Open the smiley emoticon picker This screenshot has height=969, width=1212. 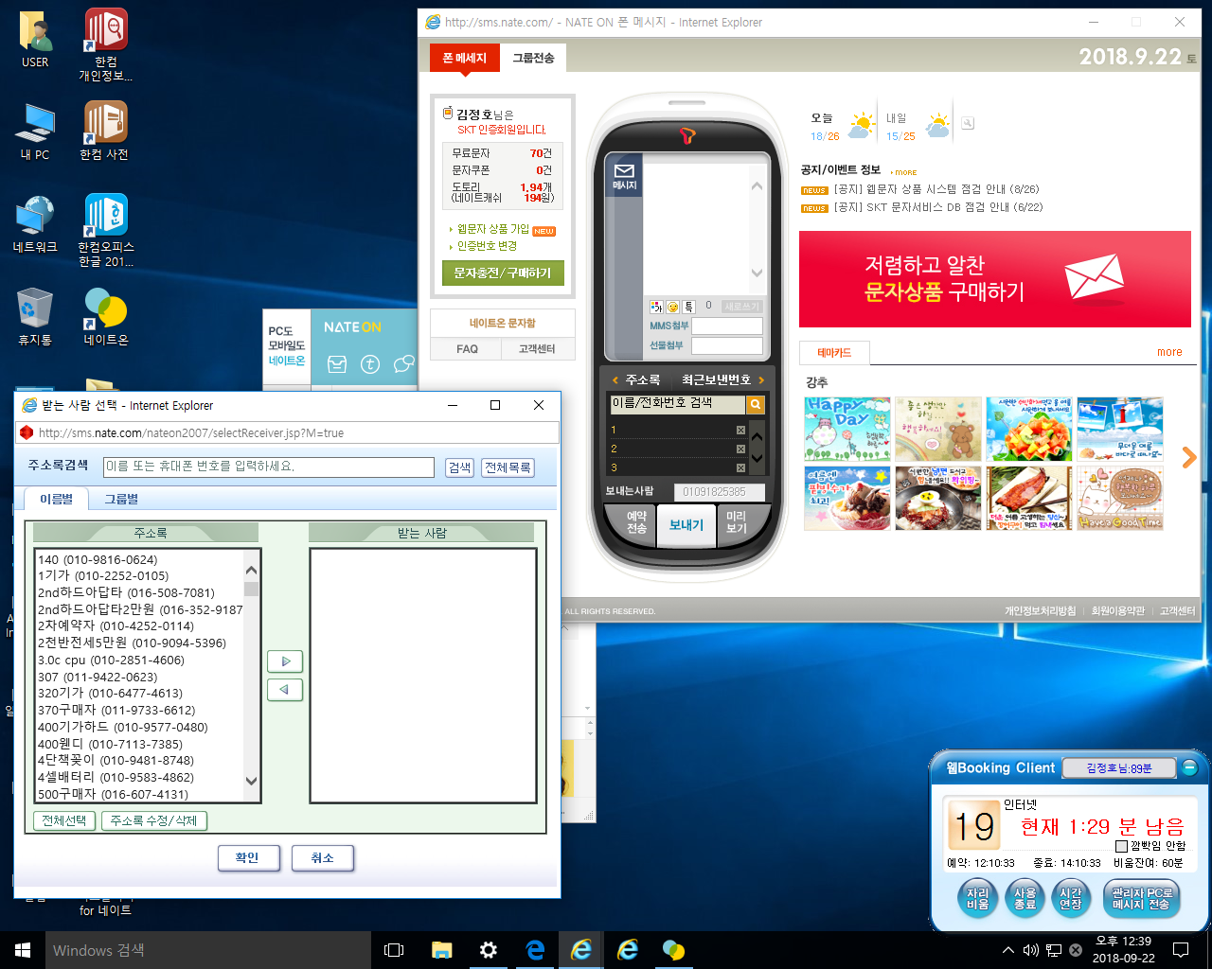(672, 307)
